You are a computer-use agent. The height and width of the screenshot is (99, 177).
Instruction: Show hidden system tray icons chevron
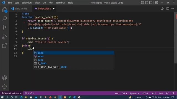tap(143, 97)
